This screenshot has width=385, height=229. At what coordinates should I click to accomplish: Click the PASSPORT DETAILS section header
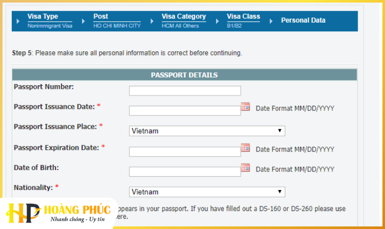[184, 75]
